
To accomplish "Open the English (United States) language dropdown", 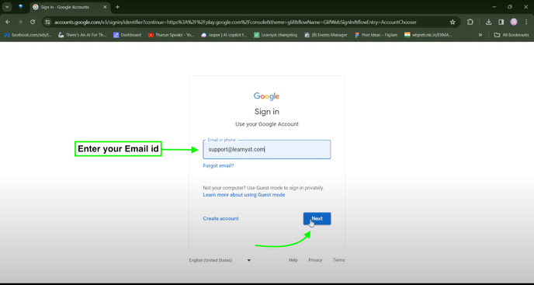I will pos(220,260).
